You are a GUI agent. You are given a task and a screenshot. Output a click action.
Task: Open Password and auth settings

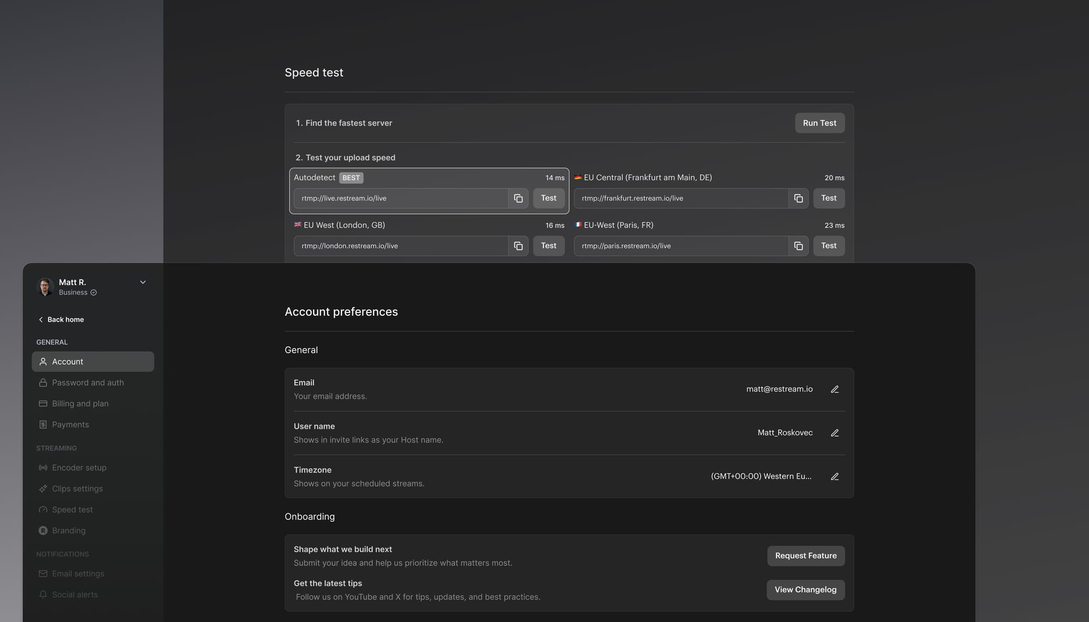point(88,383)
